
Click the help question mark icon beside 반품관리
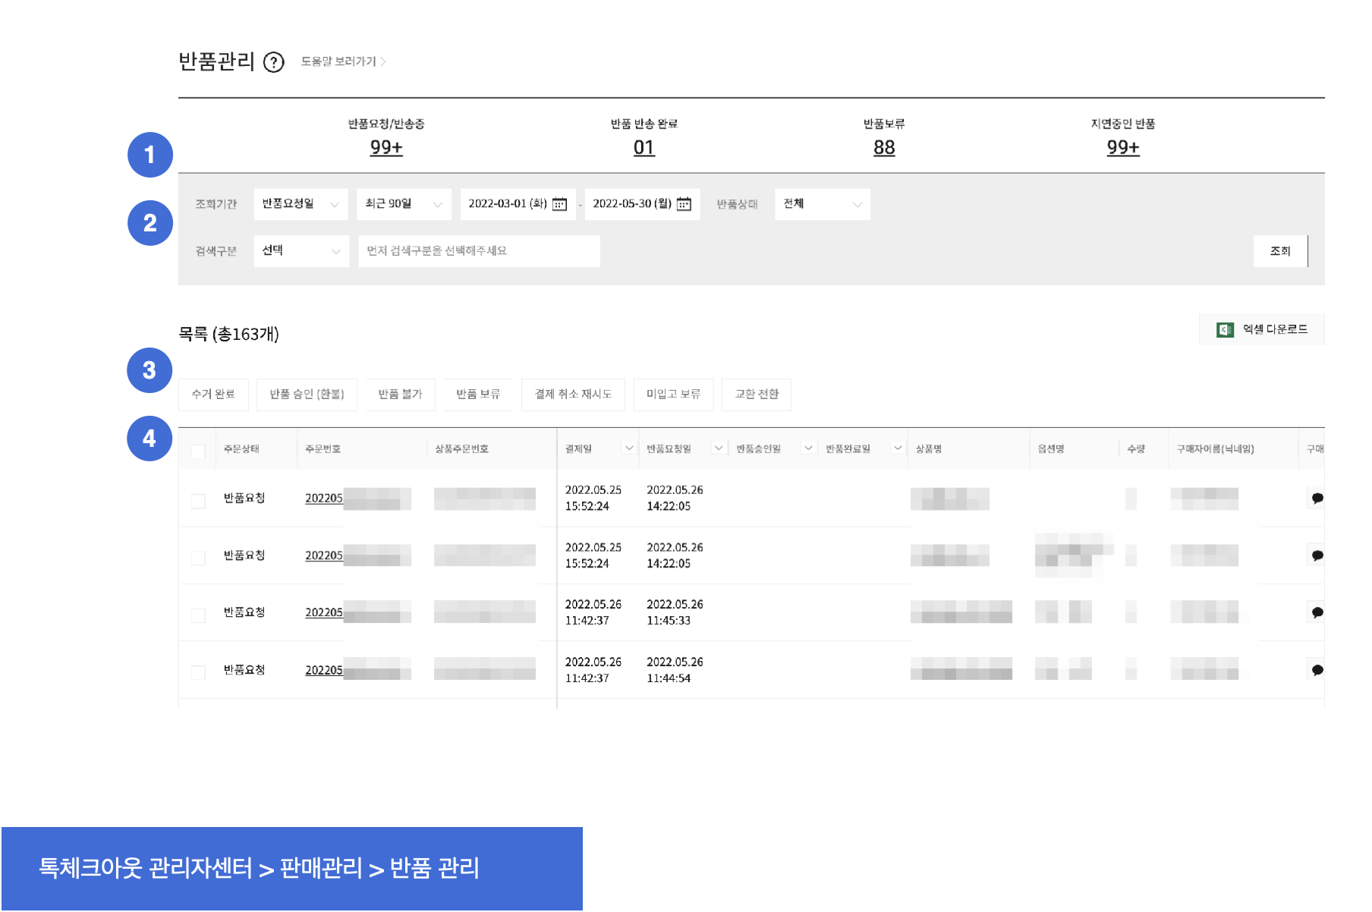coord(273,62)
